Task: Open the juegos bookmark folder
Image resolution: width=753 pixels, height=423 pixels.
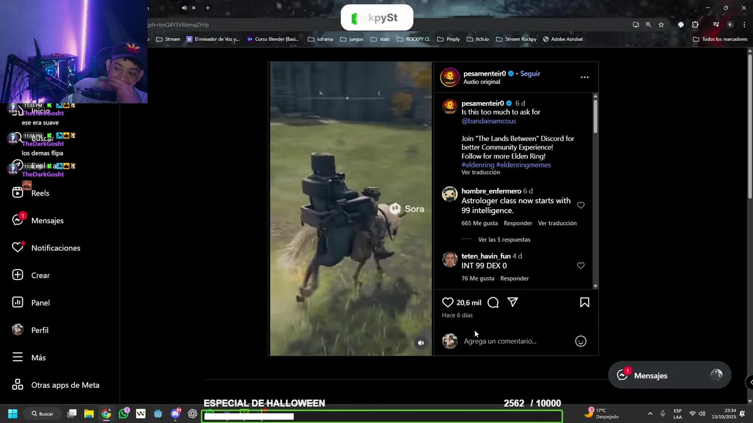Action: [351, 39]
